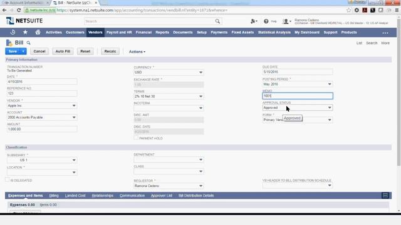
Task: Click the Bill record type icon
Action: tap(9, 43)
